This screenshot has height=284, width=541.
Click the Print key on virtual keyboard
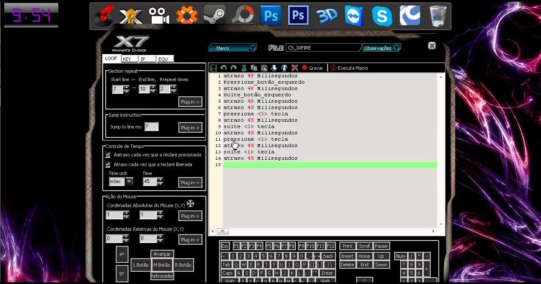(347, 246)
